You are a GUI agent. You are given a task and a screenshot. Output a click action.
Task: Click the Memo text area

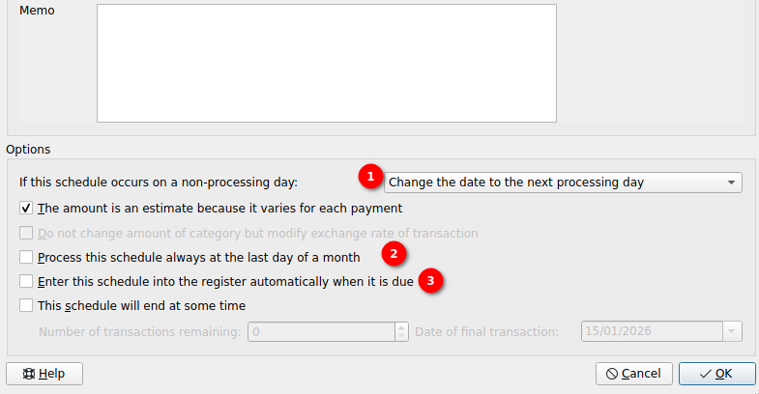[326, 63]
